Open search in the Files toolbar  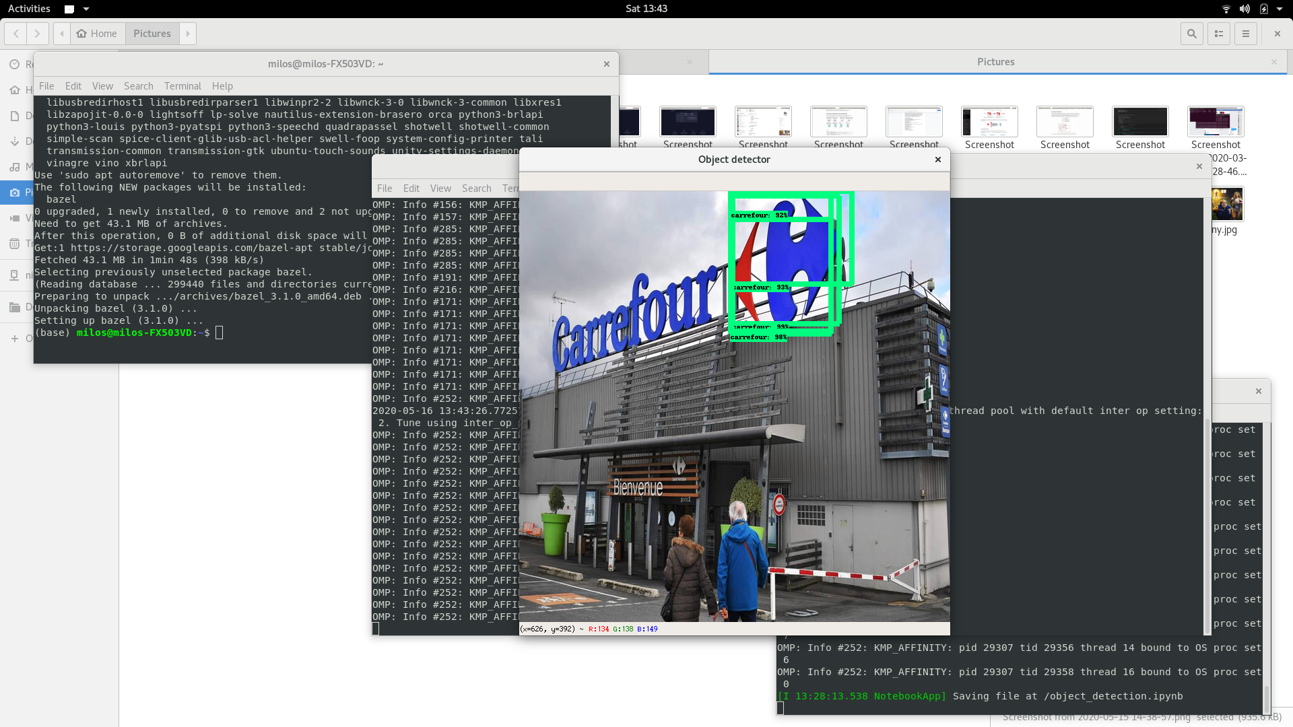pyautogui.click(x=1191, y=33)
